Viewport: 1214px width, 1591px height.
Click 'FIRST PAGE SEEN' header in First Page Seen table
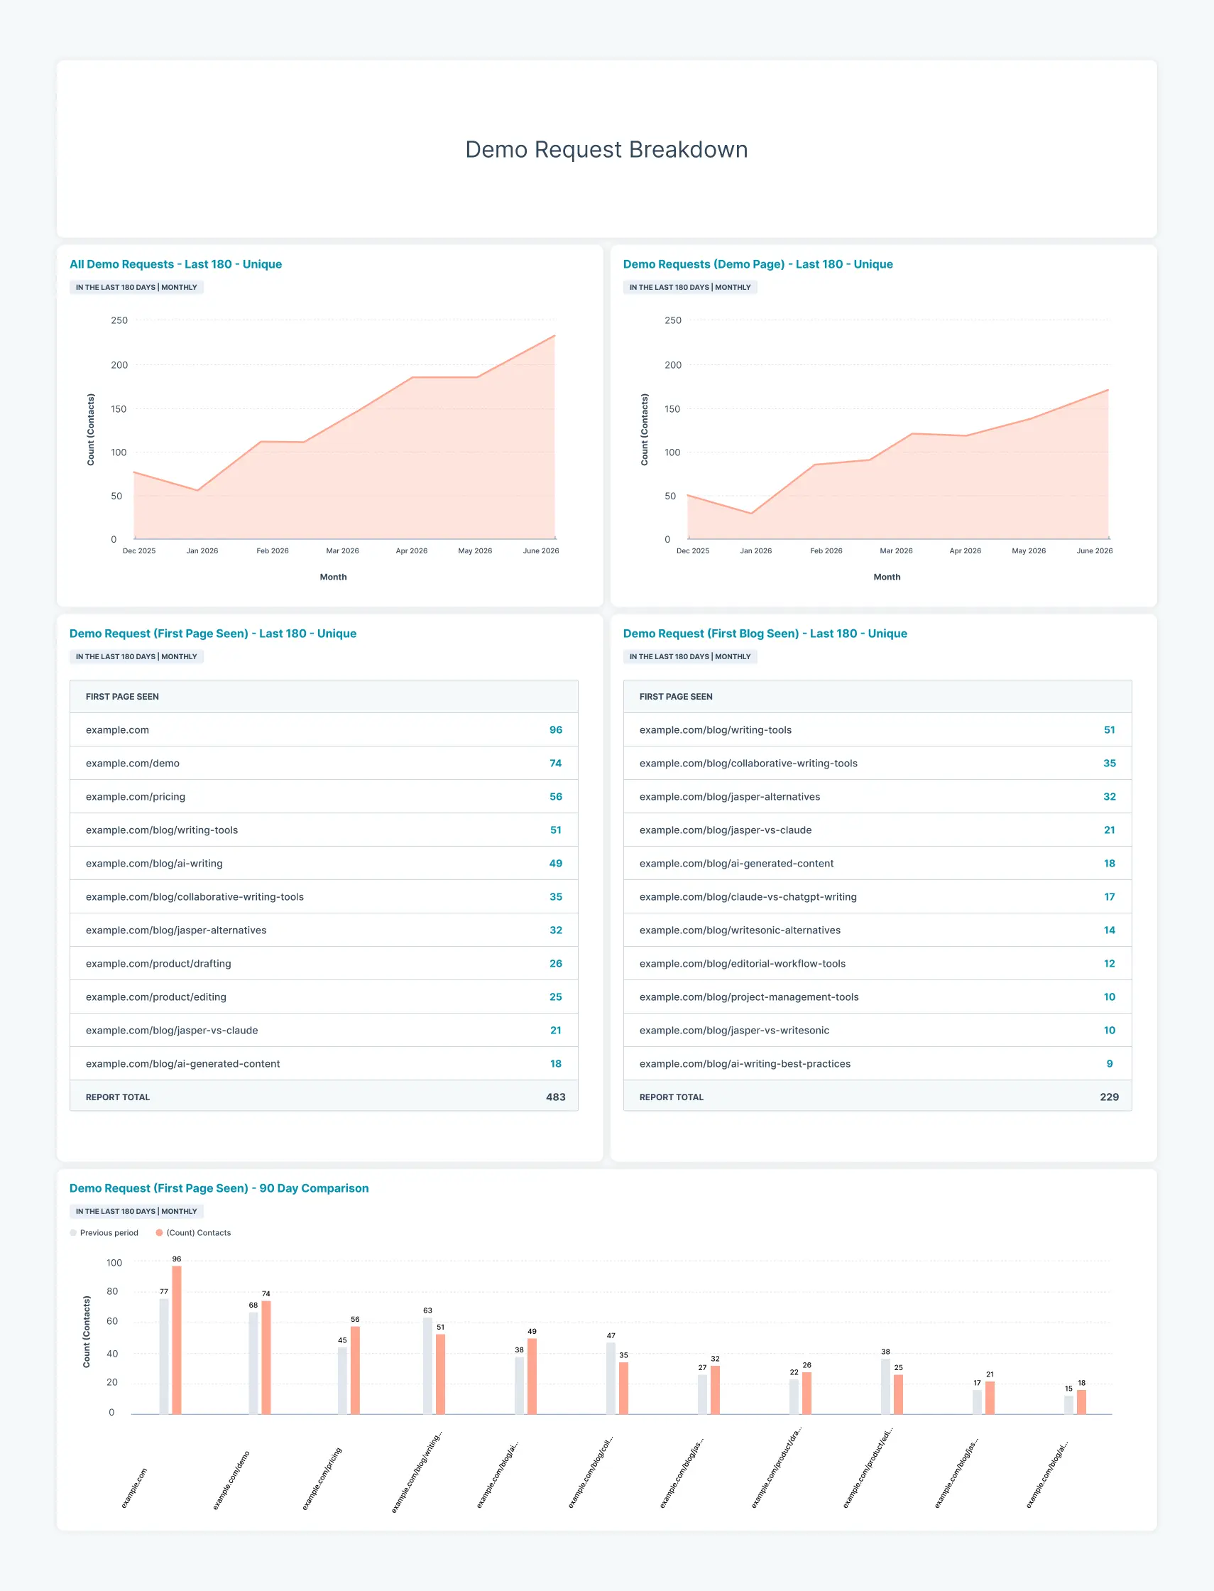pyautogui.click(x=122, y=696)
